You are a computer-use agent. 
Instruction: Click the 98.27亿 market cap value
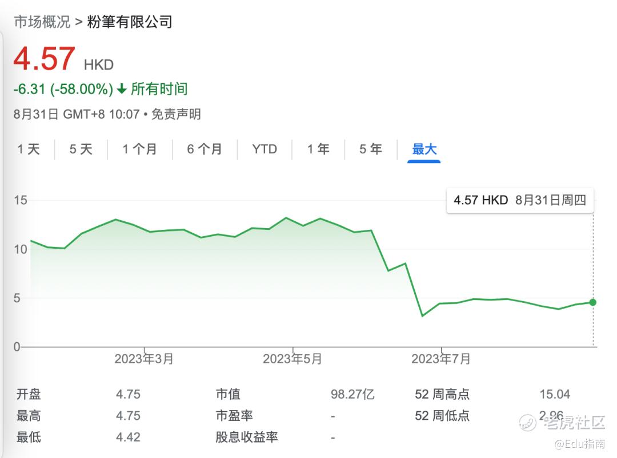[x=352, y=394]
